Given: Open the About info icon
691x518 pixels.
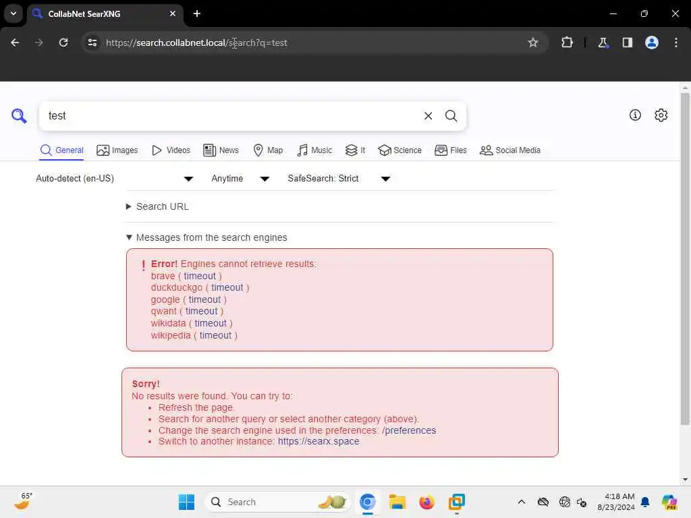Looking at the screenshot, I should point(635,115).
